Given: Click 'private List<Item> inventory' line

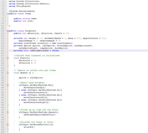Looking at the screenshot, I should [43, 43].
